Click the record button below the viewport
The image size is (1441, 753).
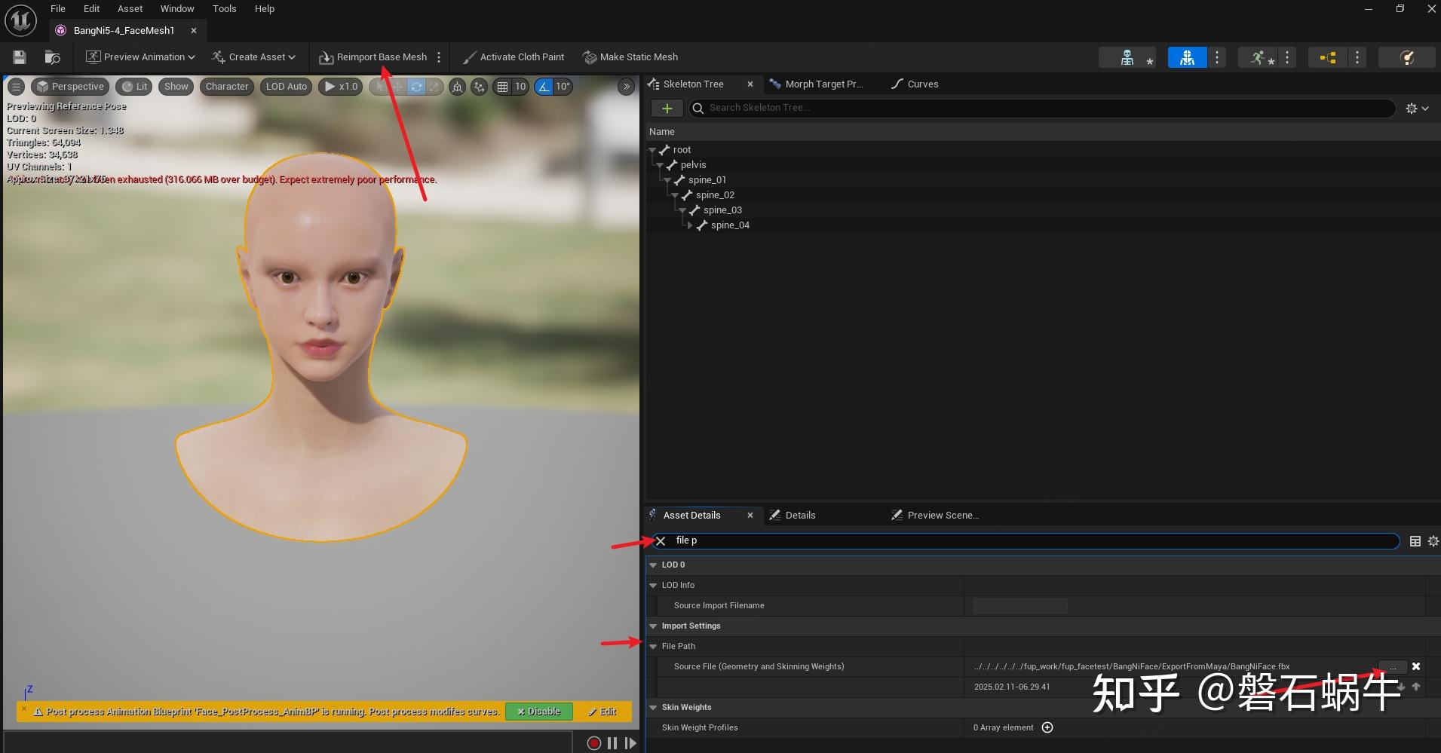pos(593,743)
